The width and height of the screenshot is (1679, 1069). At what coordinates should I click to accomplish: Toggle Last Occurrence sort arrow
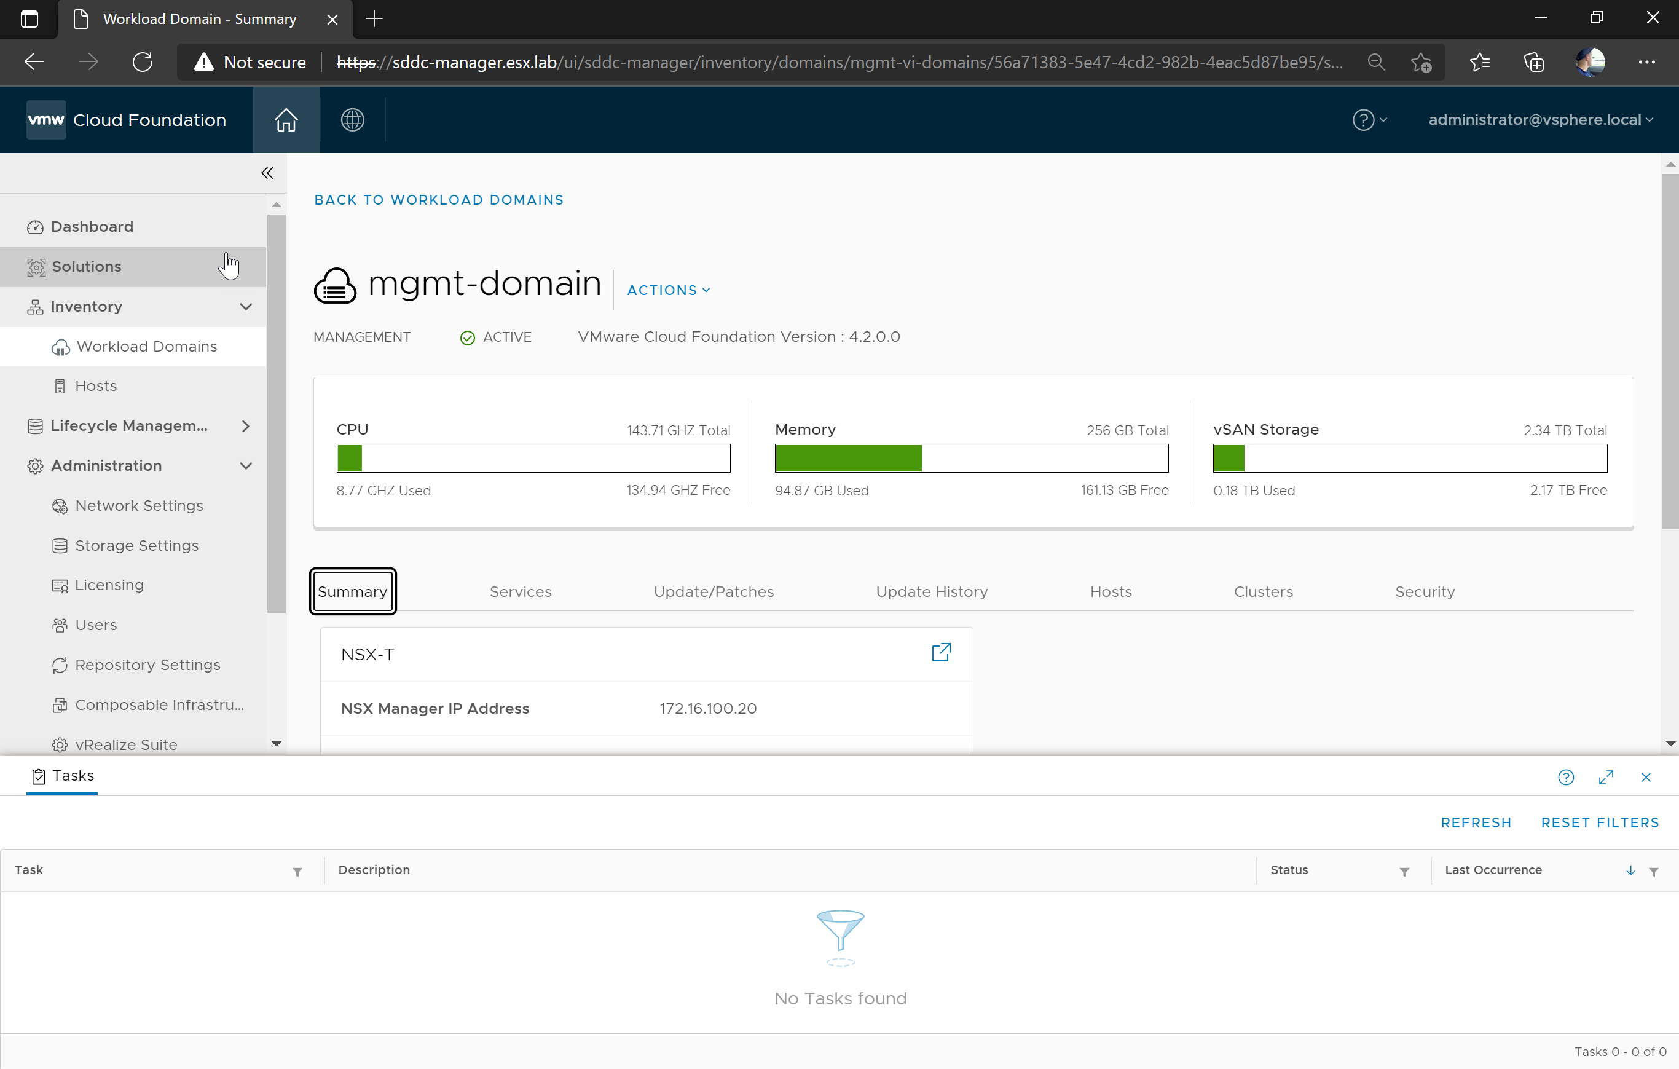point(1630,870)
